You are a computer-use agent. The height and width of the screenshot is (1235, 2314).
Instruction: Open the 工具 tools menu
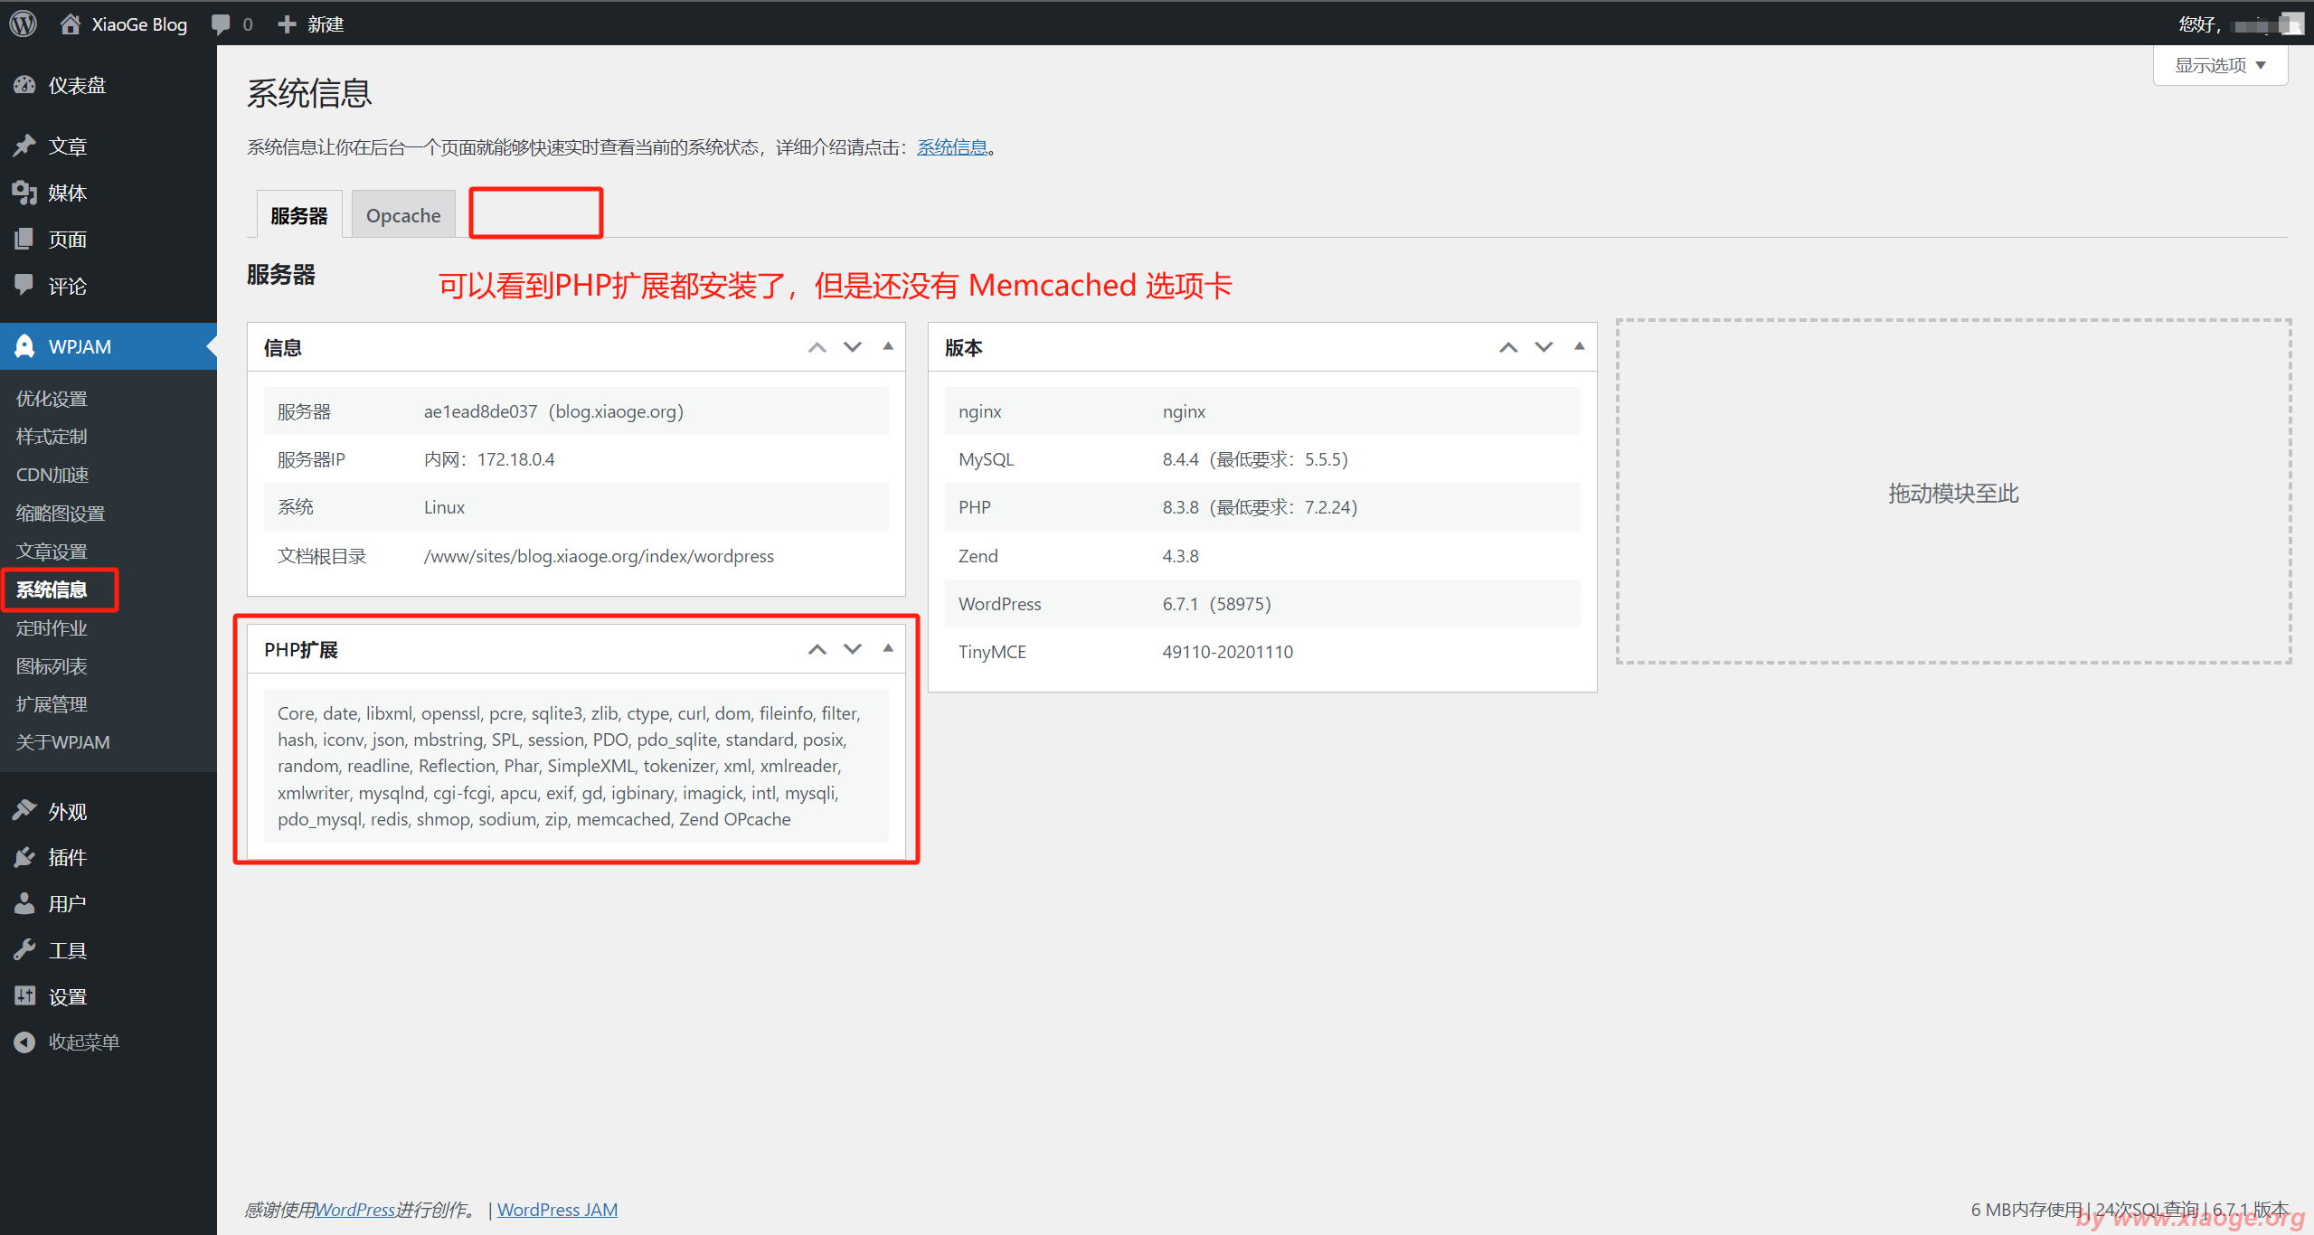click(67, 950)
